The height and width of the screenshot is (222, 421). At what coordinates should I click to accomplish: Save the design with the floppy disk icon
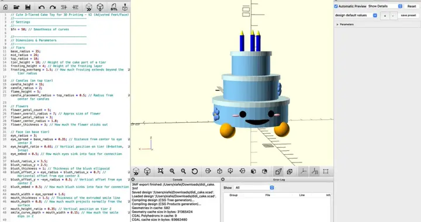click(x=28, y=7)
